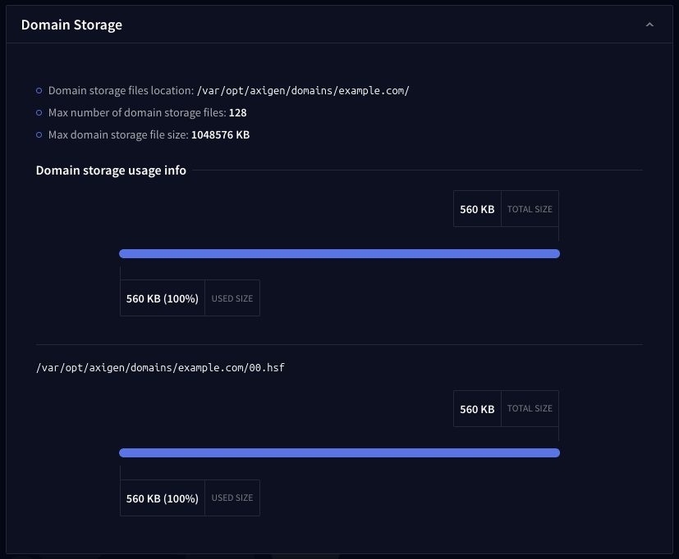This screenshot has height=559, width=679.
Task: Click the 1048576 KB max file size value
Action: click(220, 134)
